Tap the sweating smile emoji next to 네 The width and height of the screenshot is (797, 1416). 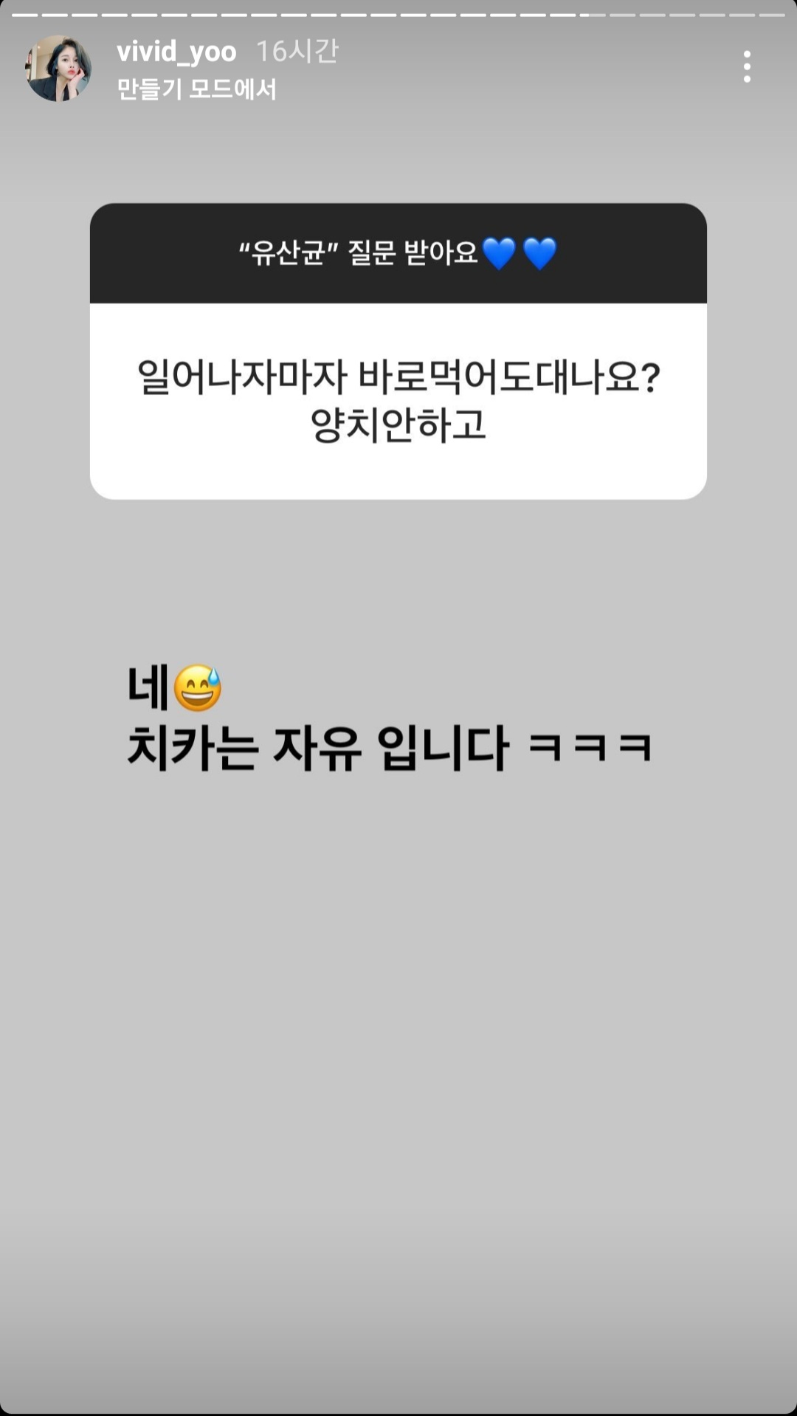pos(198,688)
